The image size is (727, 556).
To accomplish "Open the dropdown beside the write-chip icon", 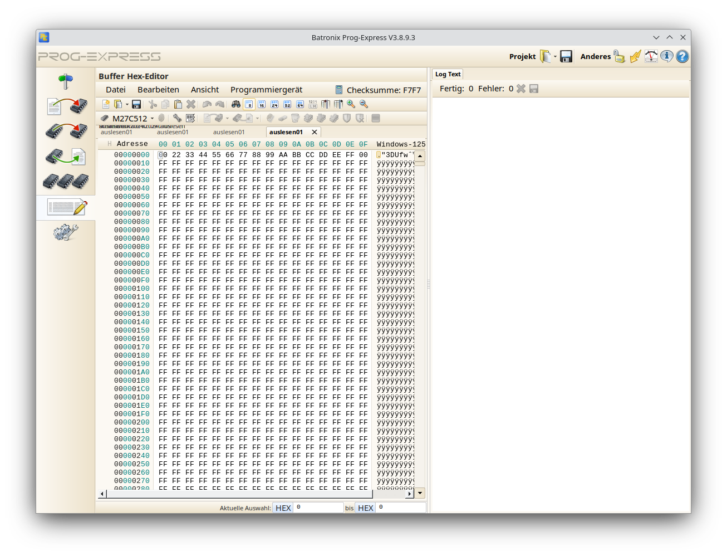I will click(x=227, y=118).
